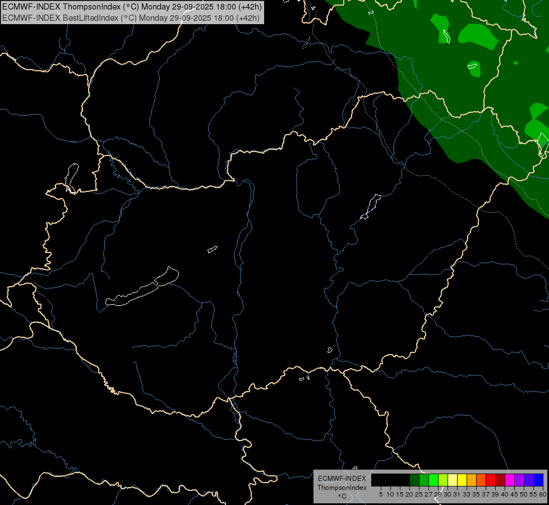Click legend tick value 30
This screenshot has height=505, width=549.
click(x=448, y=494)
